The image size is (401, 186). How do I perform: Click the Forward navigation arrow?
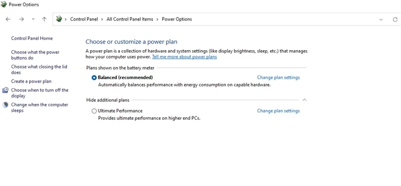[22, 19]
